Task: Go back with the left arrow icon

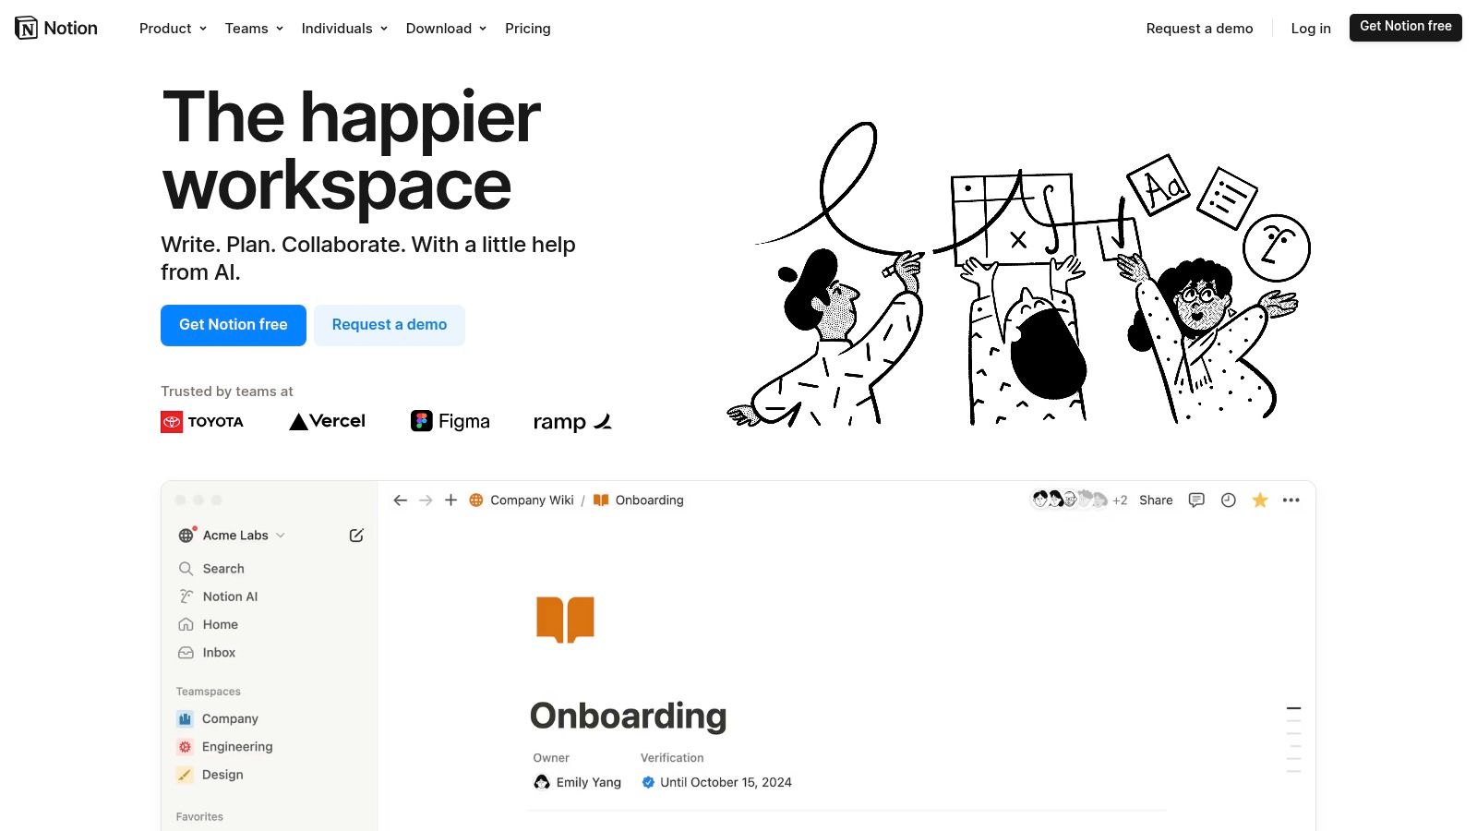Action: [400, 500]
